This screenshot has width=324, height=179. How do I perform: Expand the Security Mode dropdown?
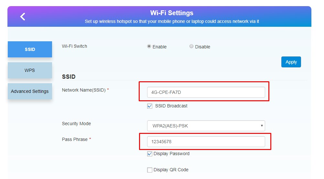click(206, 126)
